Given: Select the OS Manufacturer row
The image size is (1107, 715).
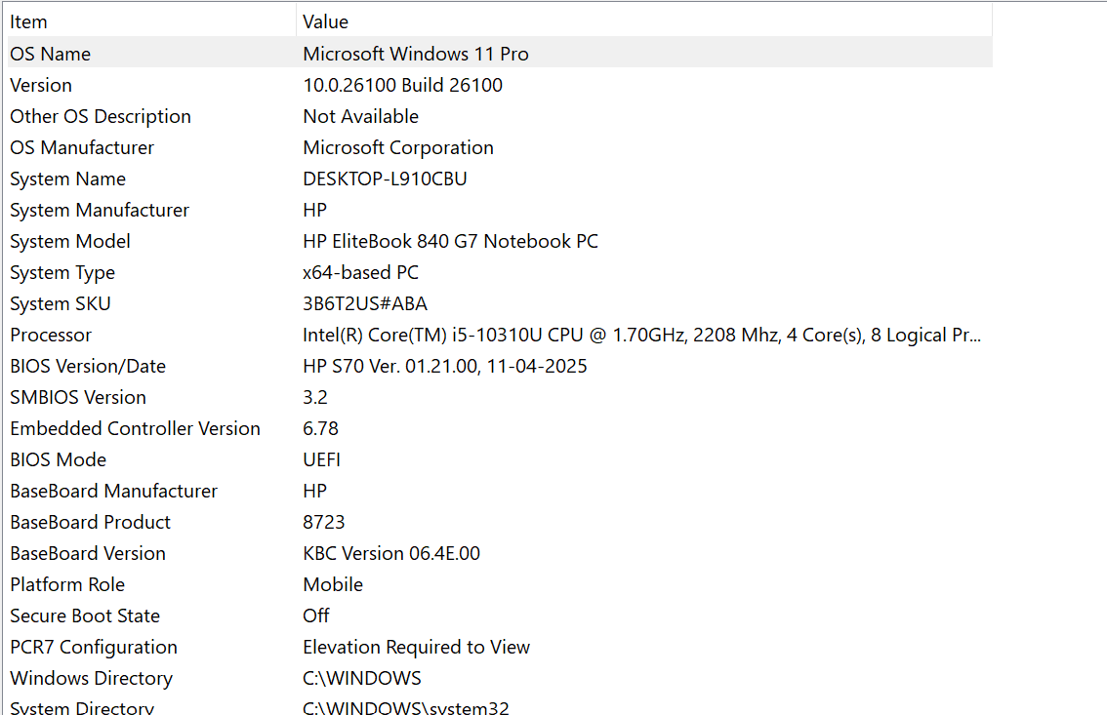Looking at the screenshot, I should tap(500, 147).
